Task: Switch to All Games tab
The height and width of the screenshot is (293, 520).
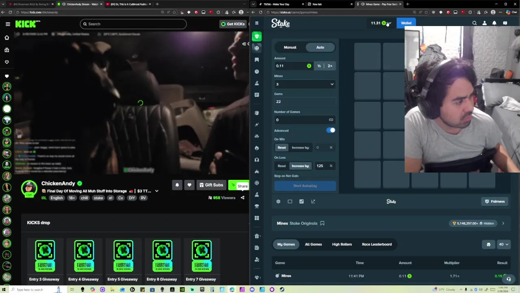Action: [313, 245]
